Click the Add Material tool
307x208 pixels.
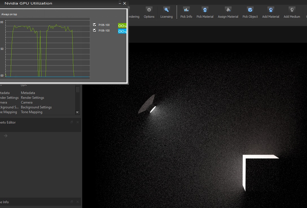pos(271,12)
